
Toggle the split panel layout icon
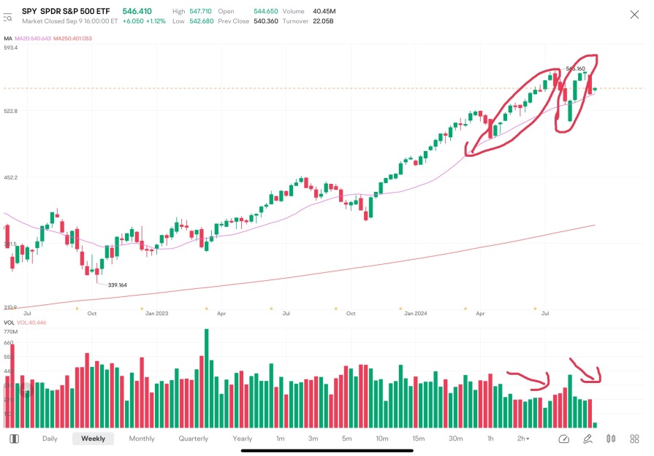pos(14,438)
